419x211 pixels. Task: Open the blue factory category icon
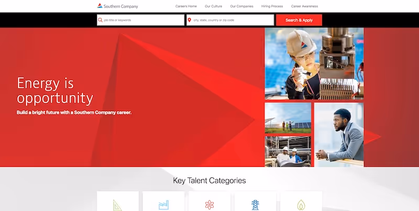[163, 205]
